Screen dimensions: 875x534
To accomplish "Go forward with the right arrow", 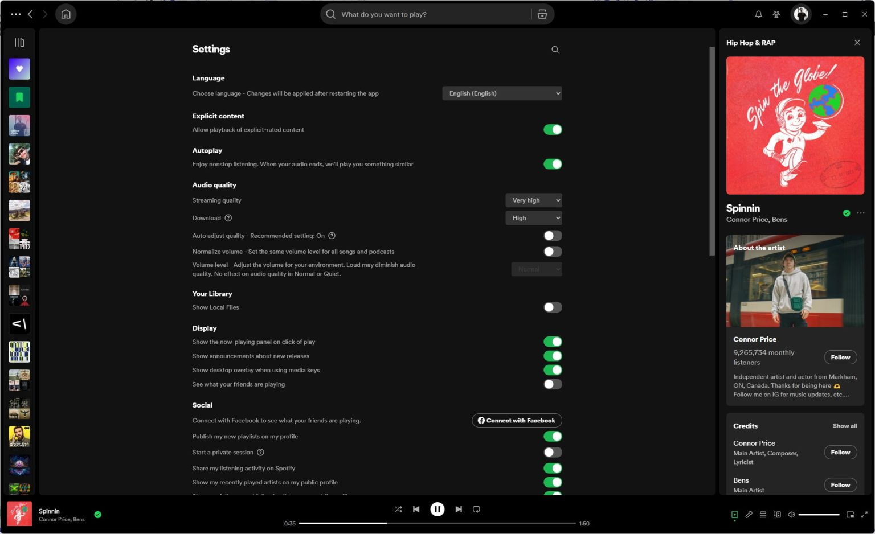I will click(x=45, y=14).
